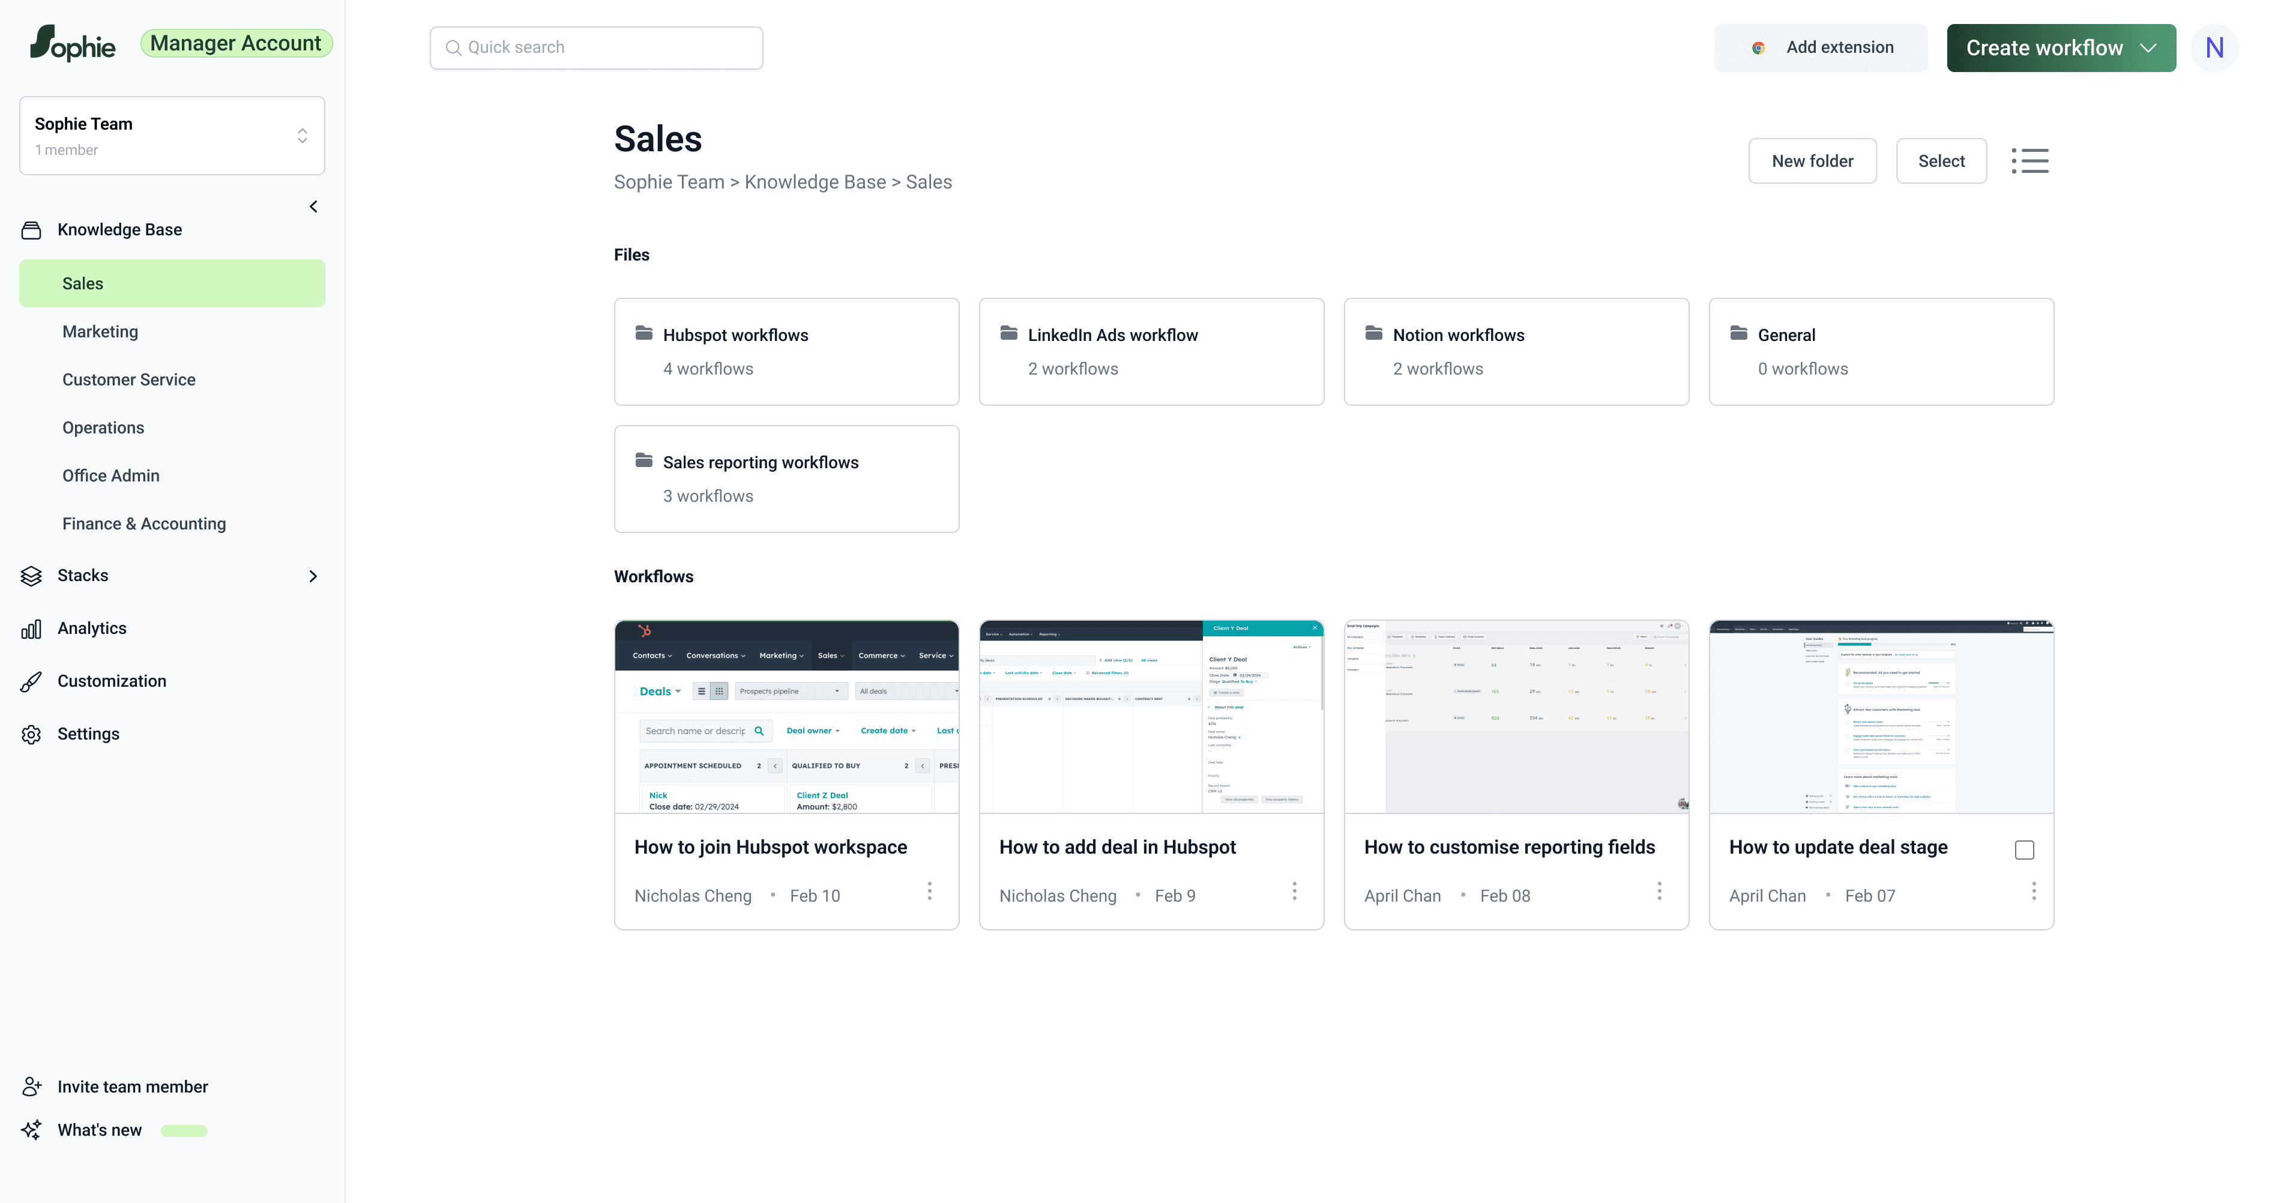The height and width of the screenshot is (1203, 2287).
Task: Open the Create workflow dropdown arrow
Action: 2148,48
